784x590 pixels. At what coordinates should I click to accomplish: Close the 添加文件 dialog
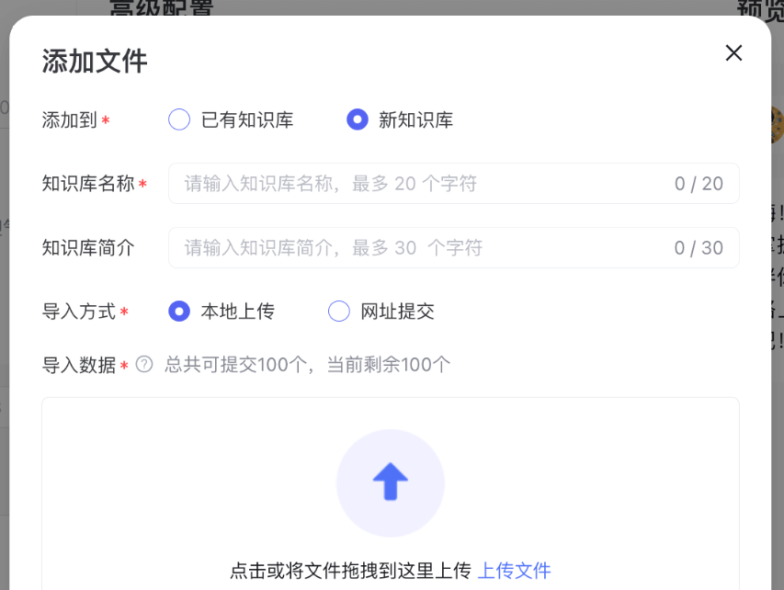pos(733,52)
